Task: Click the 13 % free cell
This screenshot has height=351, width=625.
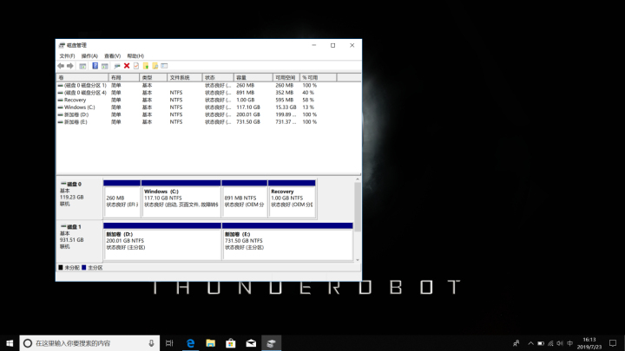Action: [308, 107]
